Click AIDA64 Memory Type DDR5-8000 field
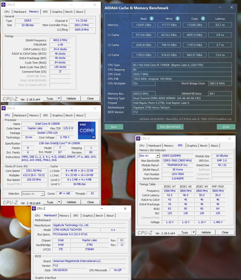 click(182, 98)
